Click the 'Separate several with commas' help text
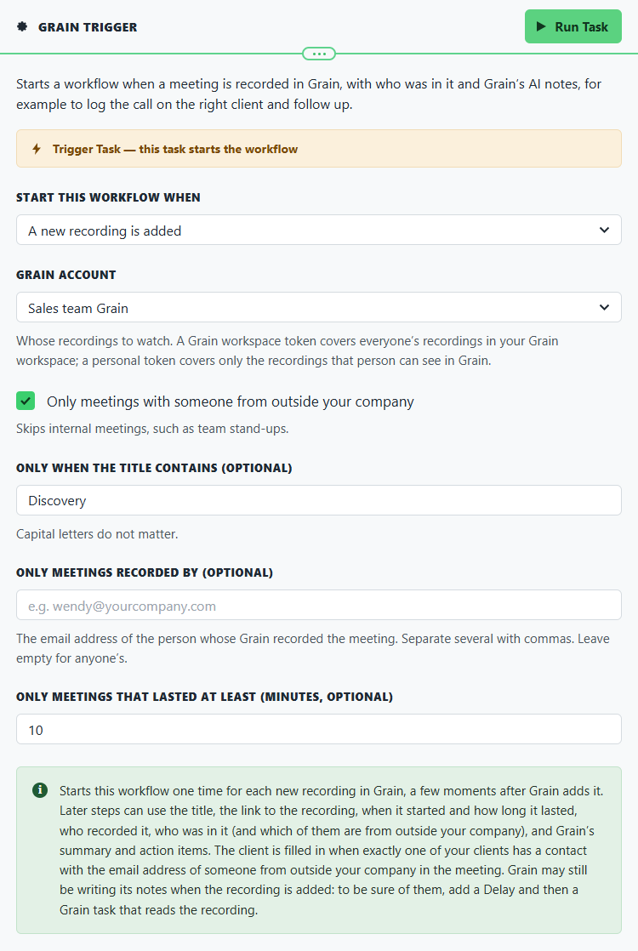This screenshot has width=638, height=951. tap(313, 648)
